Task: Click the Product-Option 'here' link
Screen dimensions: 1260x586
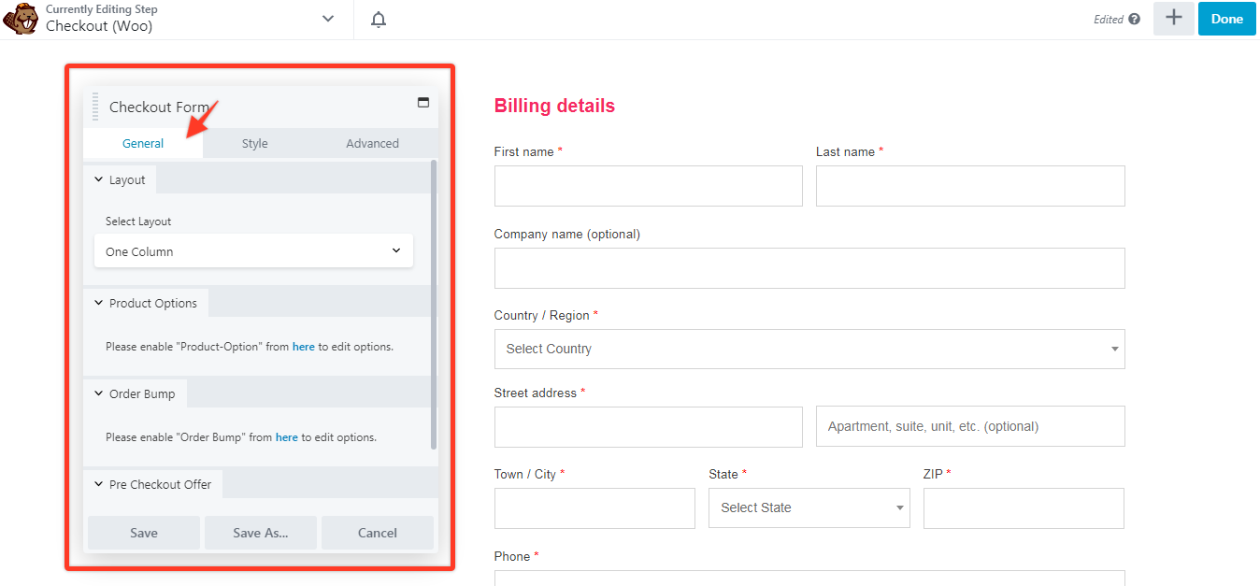Action: point(304,347)
